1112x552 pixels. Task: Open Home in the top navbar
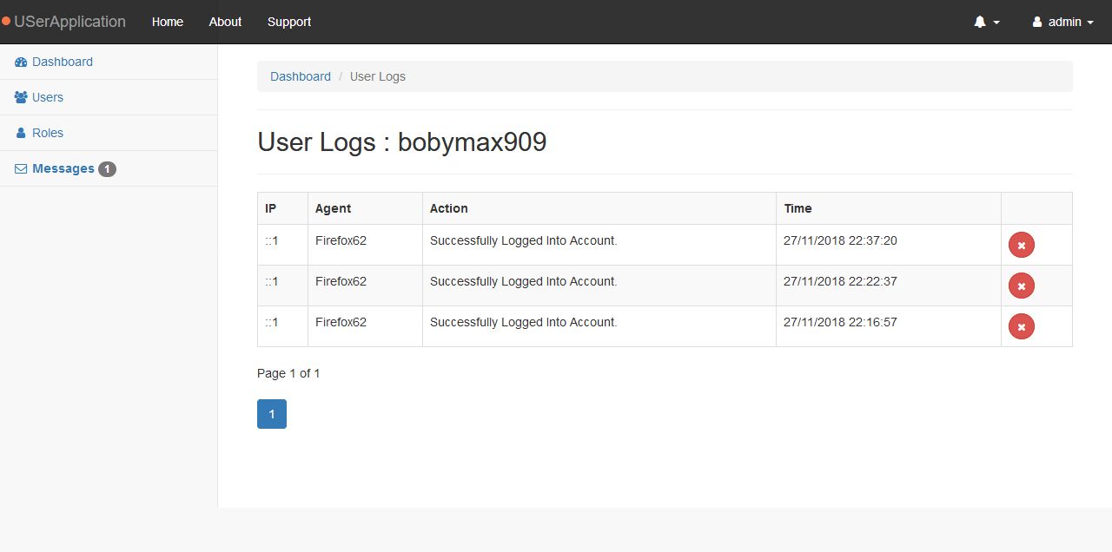point(167,22)
